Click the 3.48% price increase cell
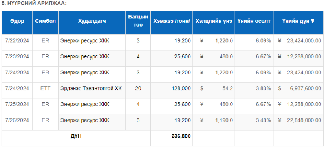Viewport: 324px width, 147px height. (254, 122)
